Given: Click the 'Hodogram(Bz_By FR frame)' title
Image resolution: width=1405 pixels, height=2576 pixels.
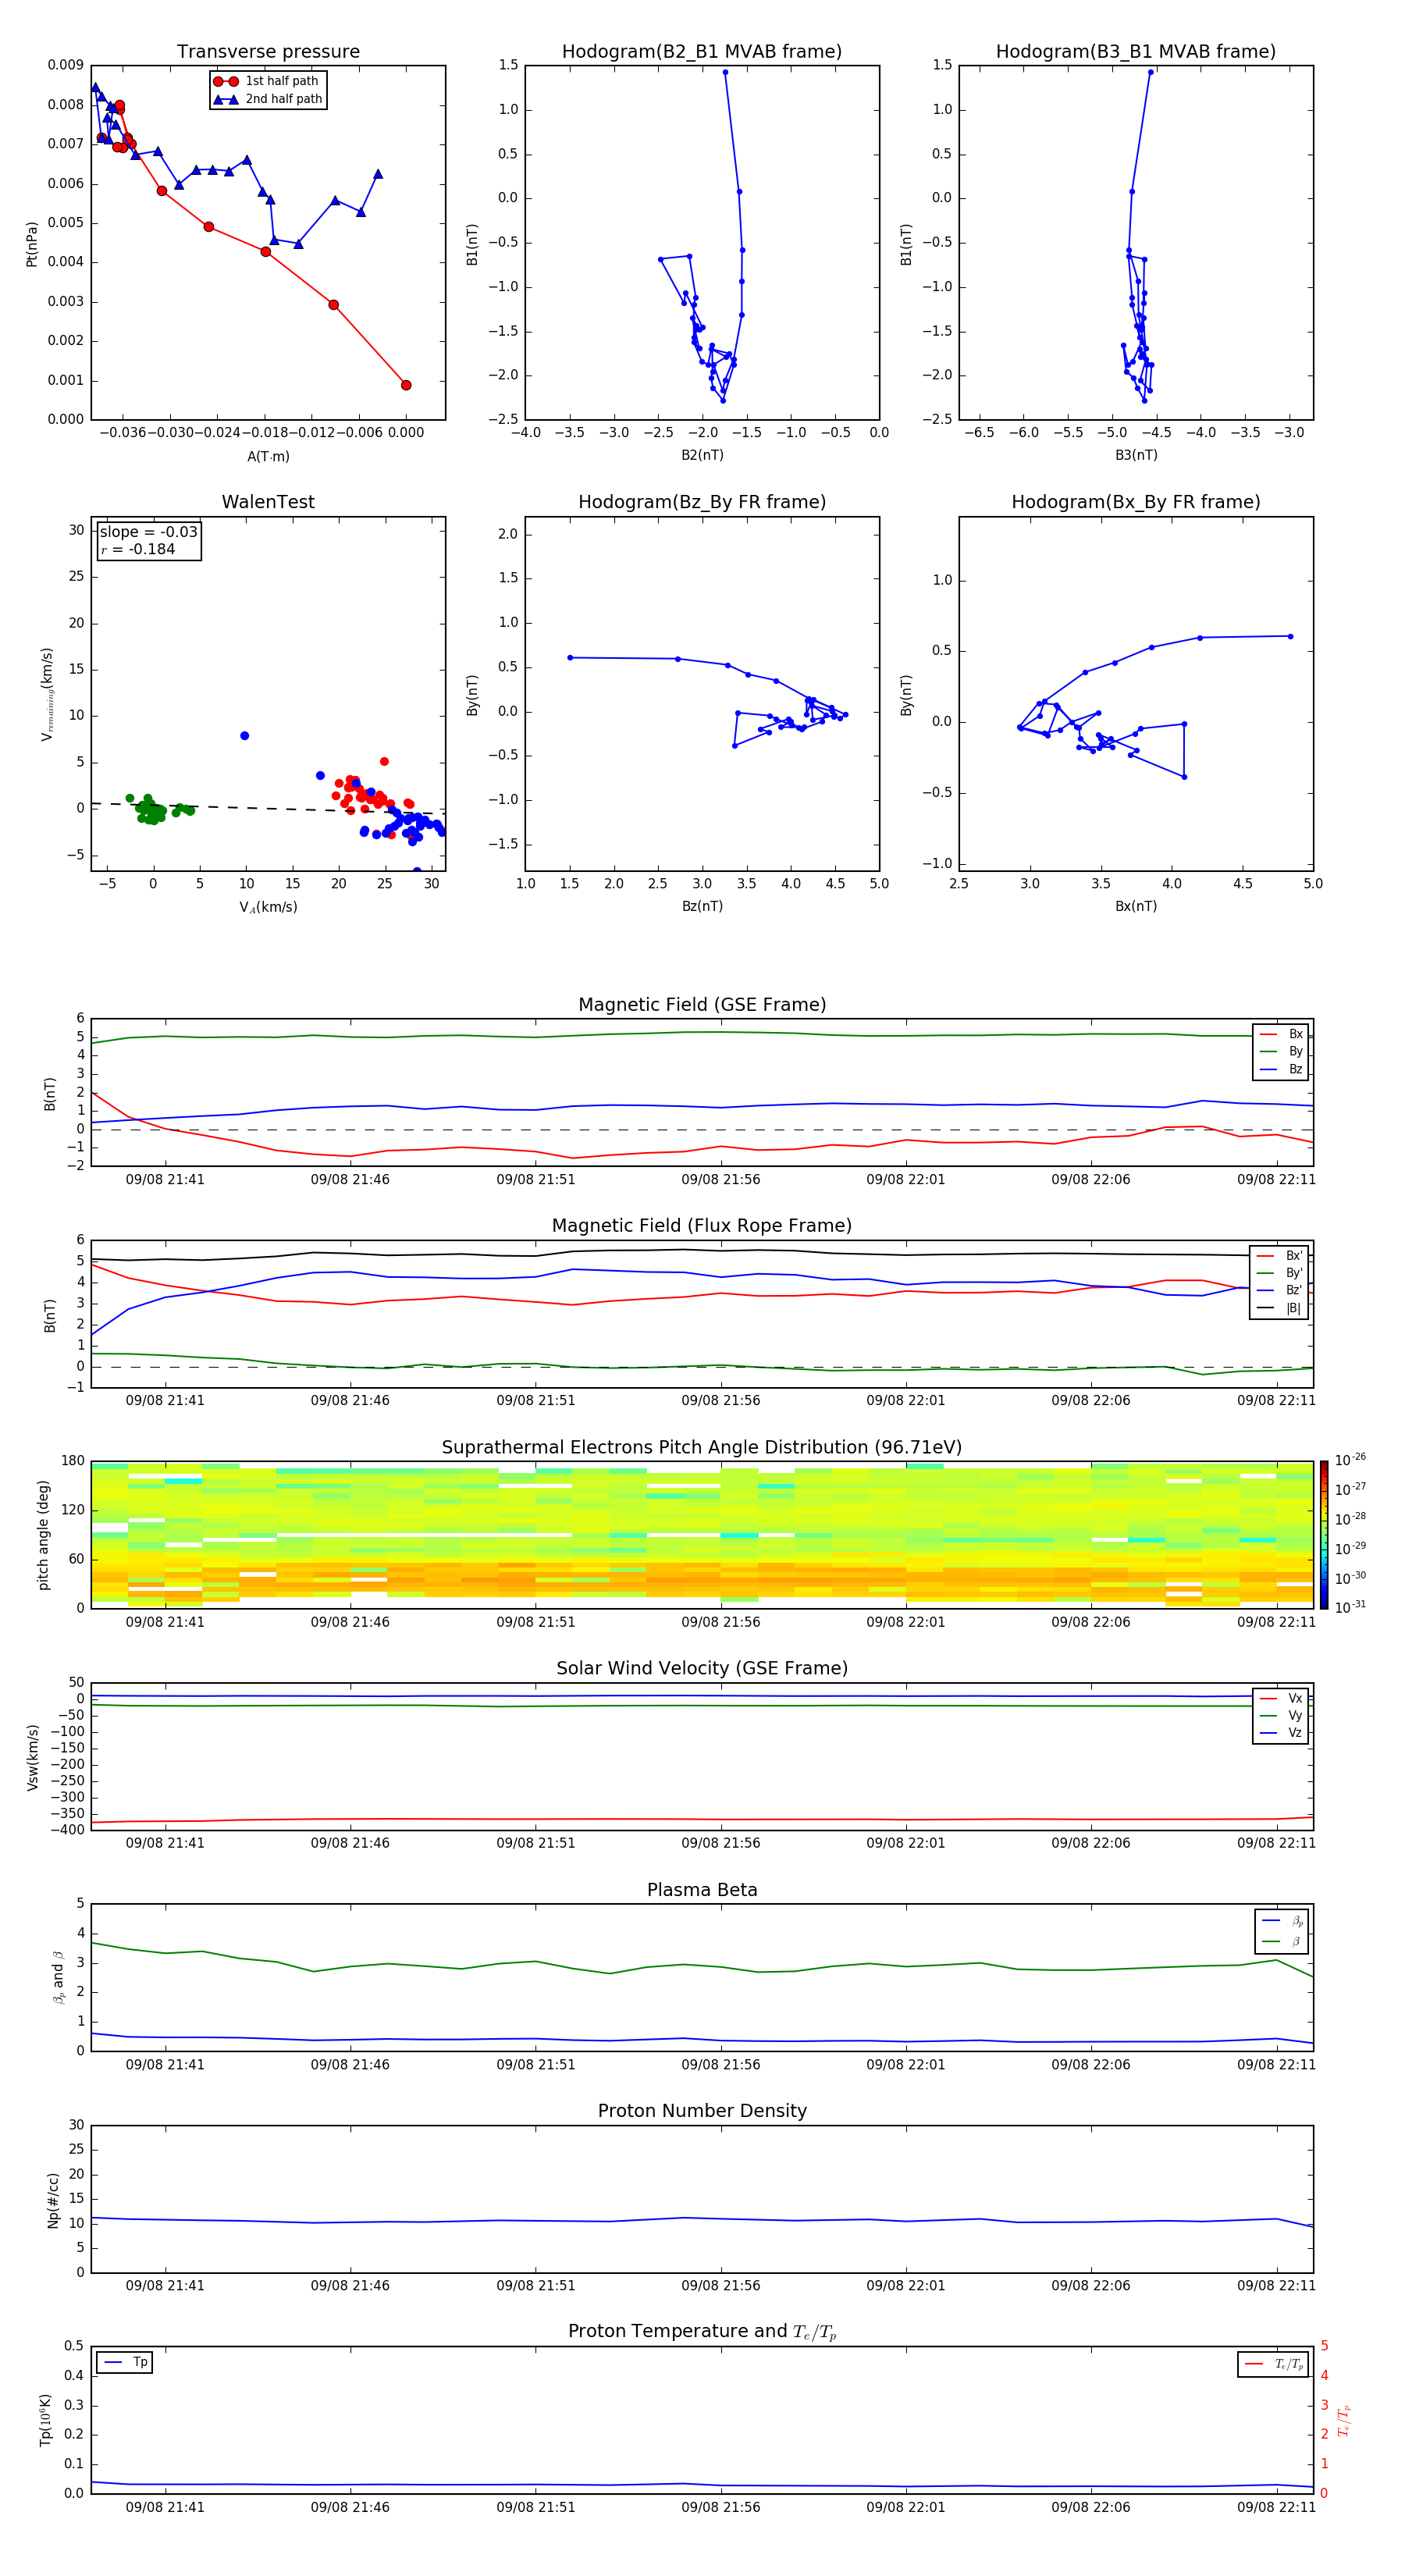Looking at the screenshot, I should (702, 502).
